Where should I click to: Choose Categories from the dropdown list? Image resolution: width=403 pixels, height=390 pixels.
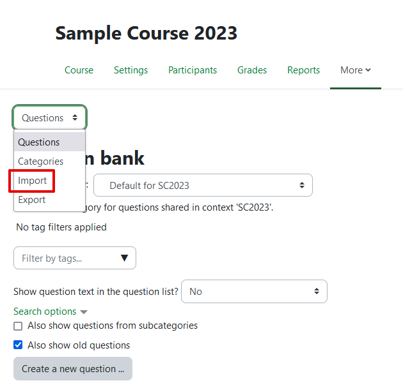[x=41, y=161]
